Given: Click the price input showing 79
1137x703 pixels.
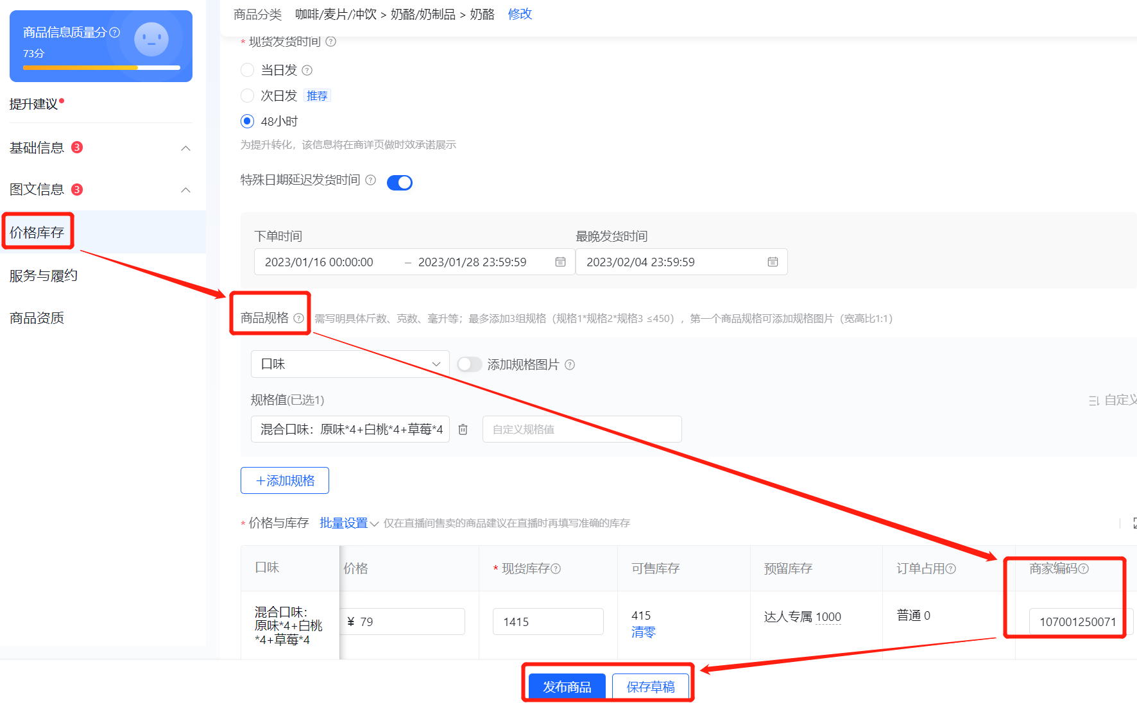Looking at the screenshot, I should (403, 622).
